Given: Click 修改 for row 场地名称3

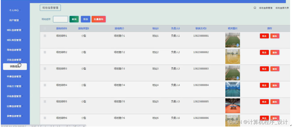Looking at the screenshot, I should click(264, 69).
